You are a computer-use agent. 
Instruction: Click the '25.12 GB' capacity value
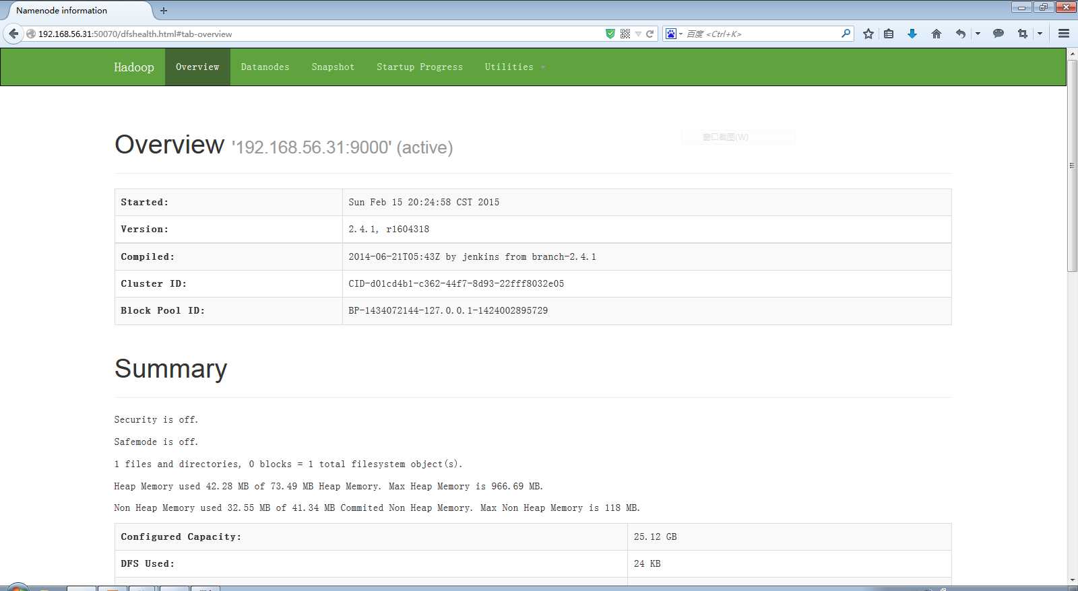click(656, 536)
